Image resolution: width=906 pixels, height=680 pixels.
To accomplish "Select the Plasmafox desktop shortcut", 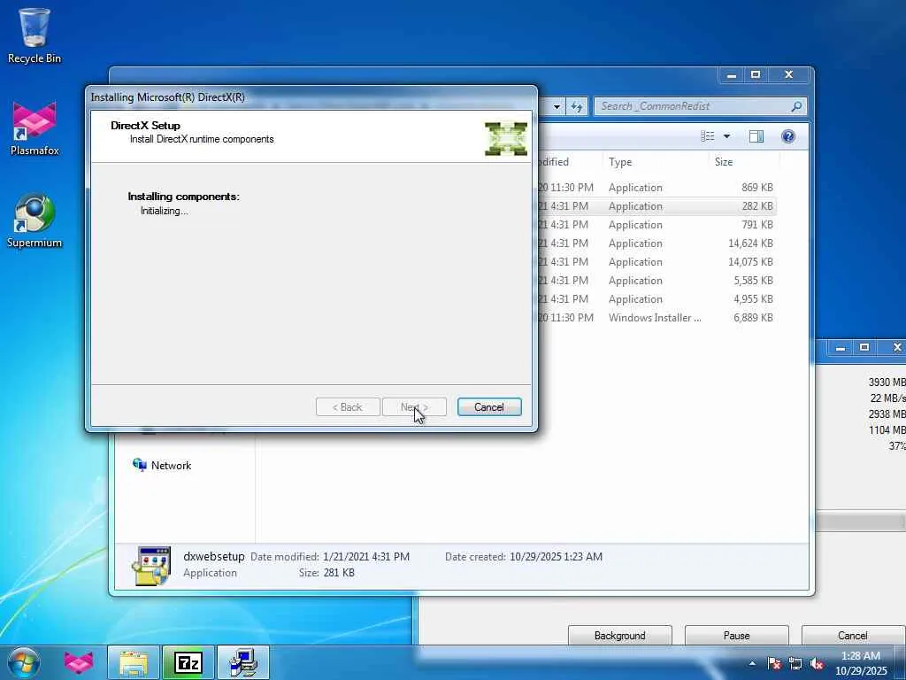I will coord(35,128).
